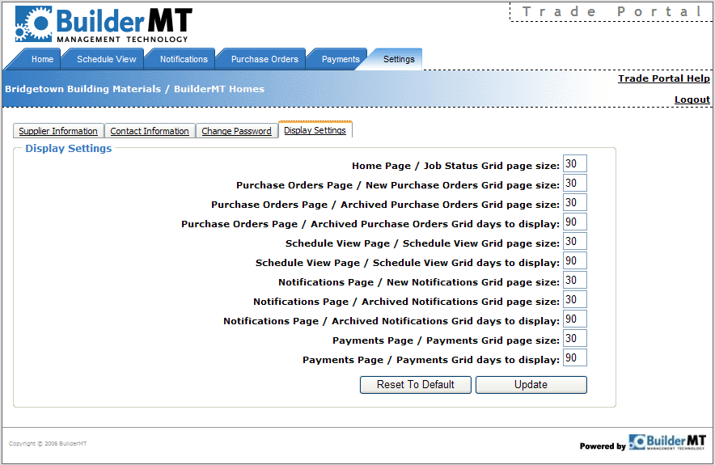Viewport: 715px width, 465px height.
Task: Click New Notifications Grid page size field
Action: [574, 280]
